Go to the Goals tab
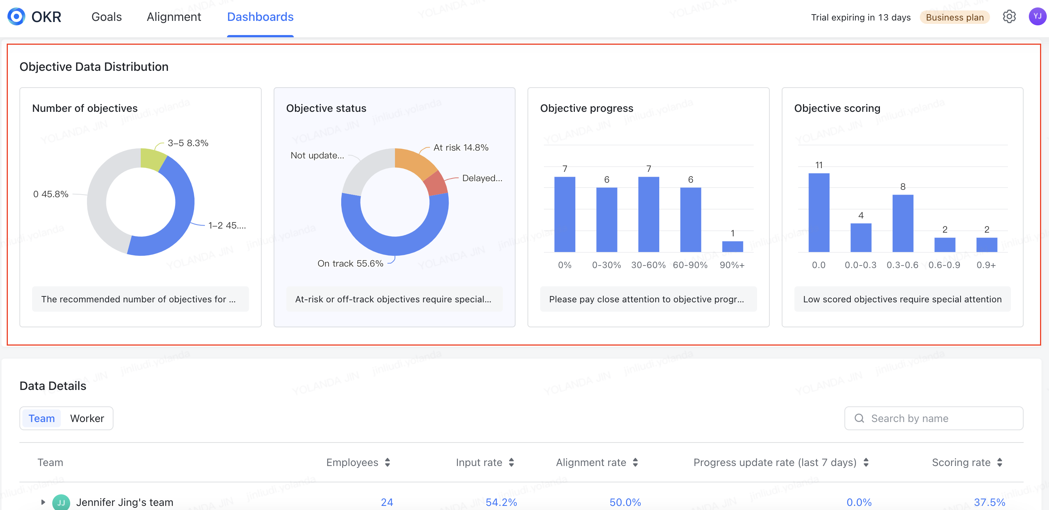This screenshot has height=510, width=1049. click(106, 17)
